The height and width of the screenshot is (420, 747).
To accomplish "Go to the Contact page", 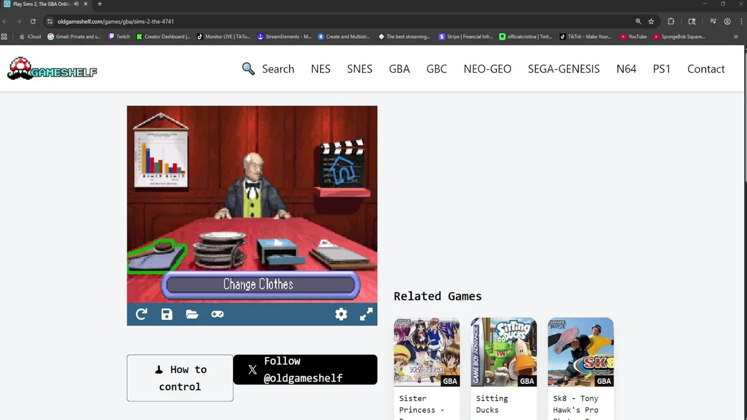I will click(706, 69).
